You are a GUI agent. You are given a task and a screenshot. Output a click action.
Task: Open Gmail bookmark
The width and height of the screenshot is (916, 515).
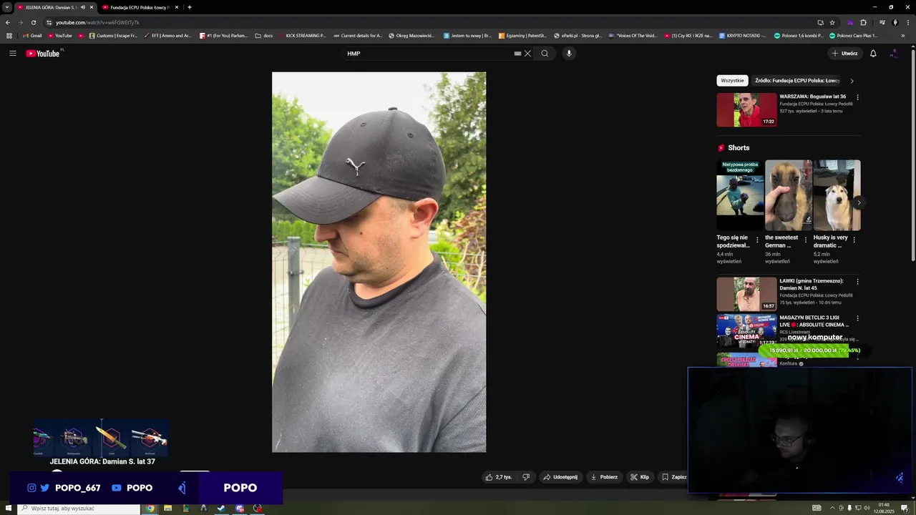(32, 35)
